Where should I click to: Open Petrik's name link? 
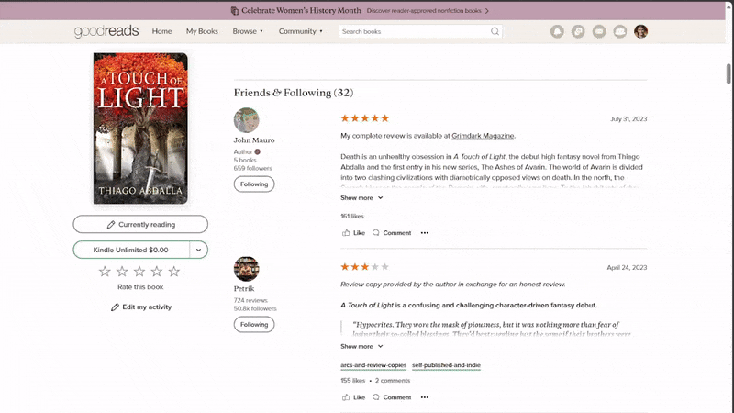pos(244,288)
